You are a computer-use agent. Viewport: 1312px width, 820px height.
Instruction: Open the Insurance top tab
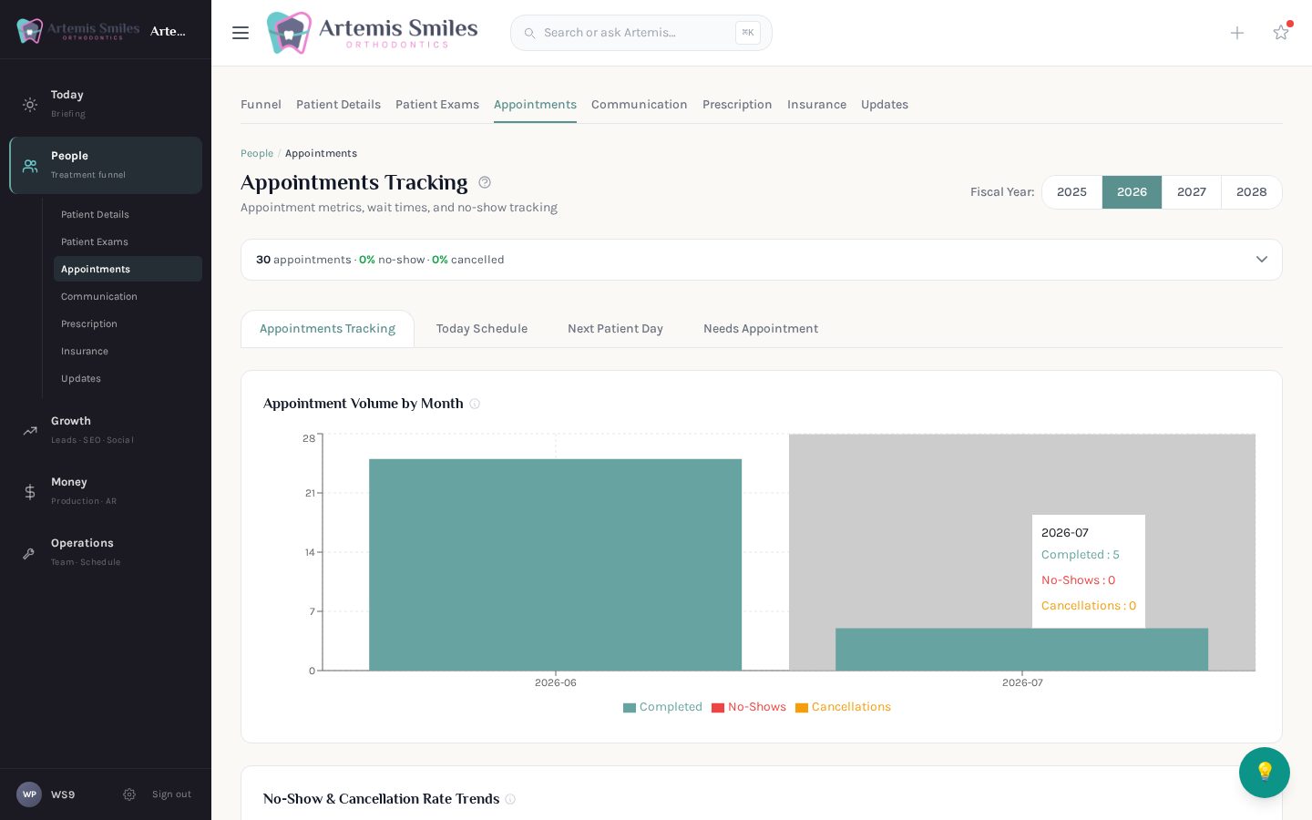pos(816,105)
